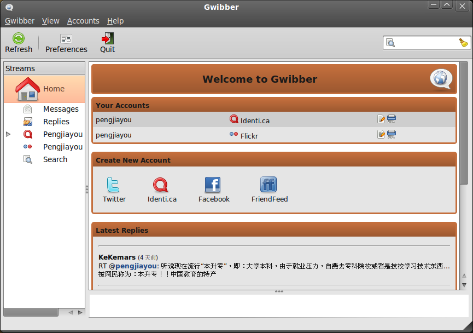Click the content pane scroll-up arrow
Viewport: 473px width, 333px height.
pos(464,275)
